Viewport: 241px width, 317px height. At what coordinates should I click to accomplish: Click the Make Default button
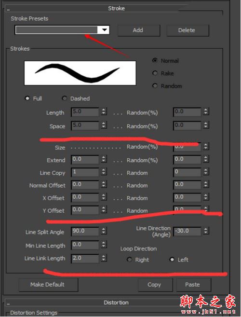[48, 285]
